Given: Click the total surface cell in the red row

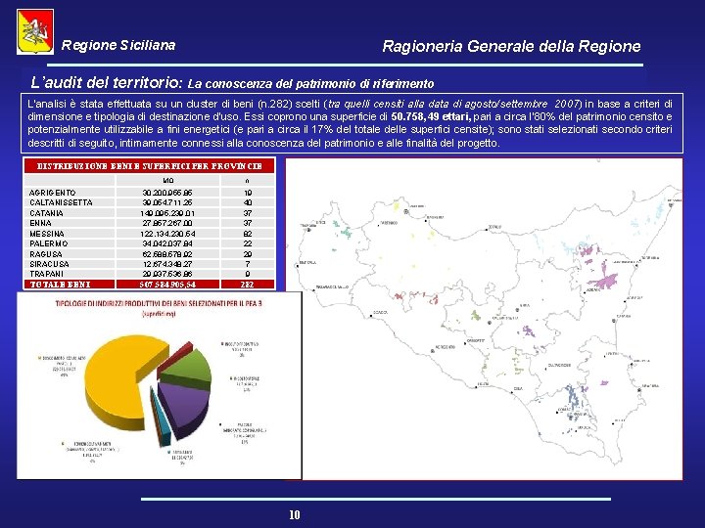Looking at the screenshot, I should (167, 285).
